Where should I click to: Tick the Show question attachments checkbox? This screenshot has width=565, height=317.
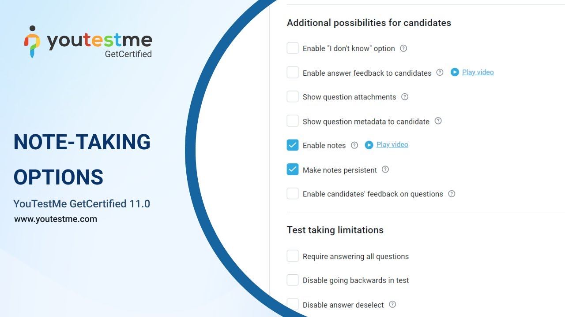click(293, 96)
